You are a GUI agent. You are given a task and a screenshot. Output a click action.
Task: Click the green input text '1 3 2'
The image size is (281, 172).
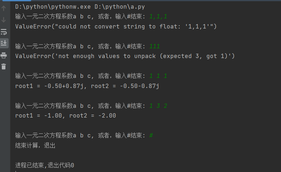pos(158,106)
